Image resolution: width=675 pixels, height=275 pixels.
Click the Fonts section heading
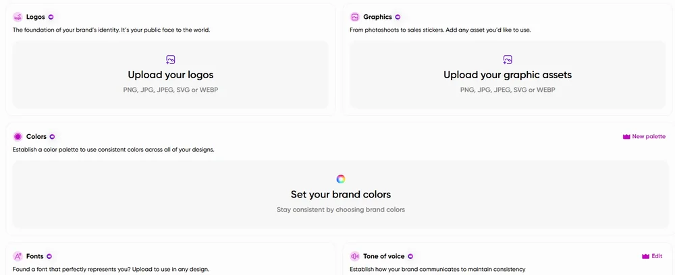click(34, 256)
